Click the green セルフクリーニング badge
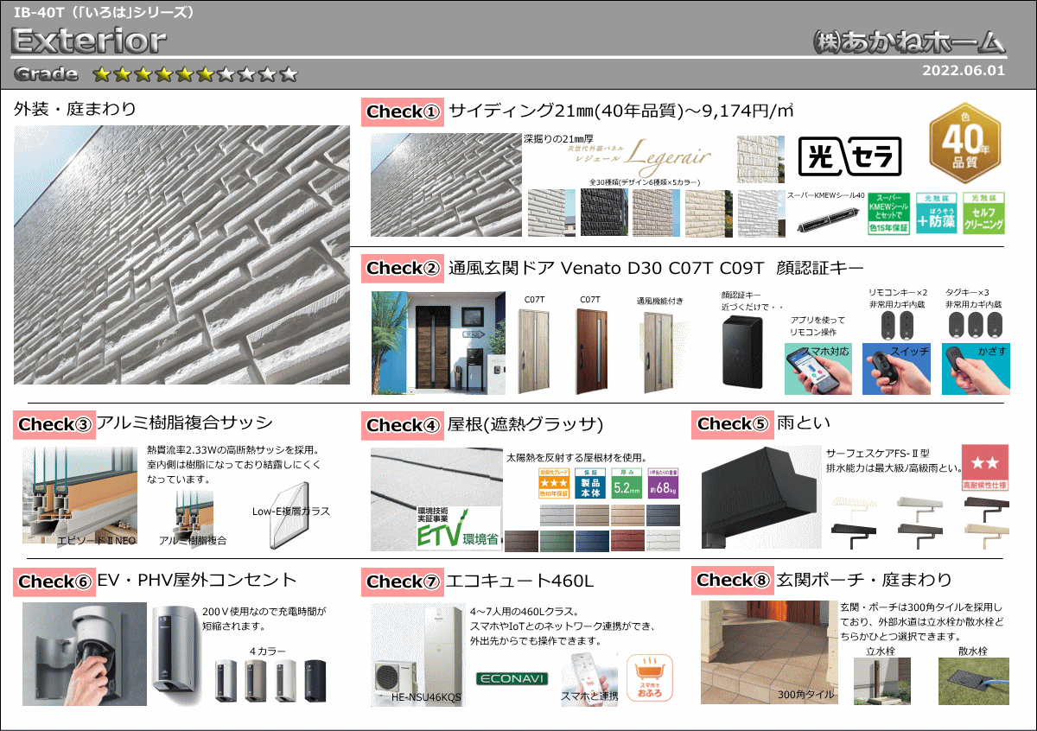 coord(983,213)
